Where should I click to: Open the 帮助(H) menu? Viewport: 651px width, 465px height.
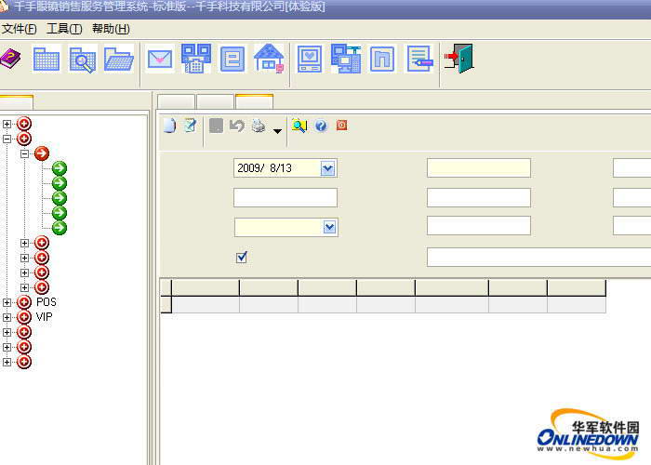click(x=111, y=29)
